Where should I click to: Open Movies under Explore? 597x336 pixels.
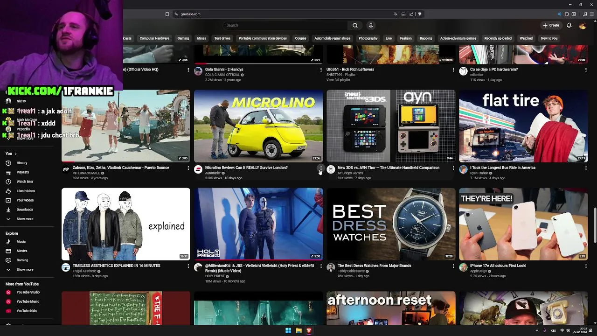(22, 251)
